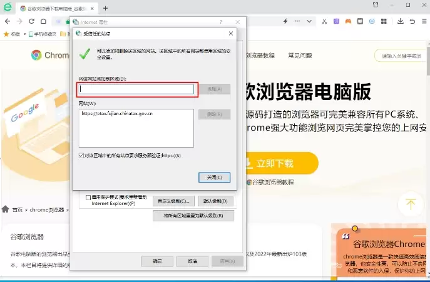The height and width of the screenshot is (282, 430).
Task: Toggle the require https server verification checkbox
Action: point(81,156)
